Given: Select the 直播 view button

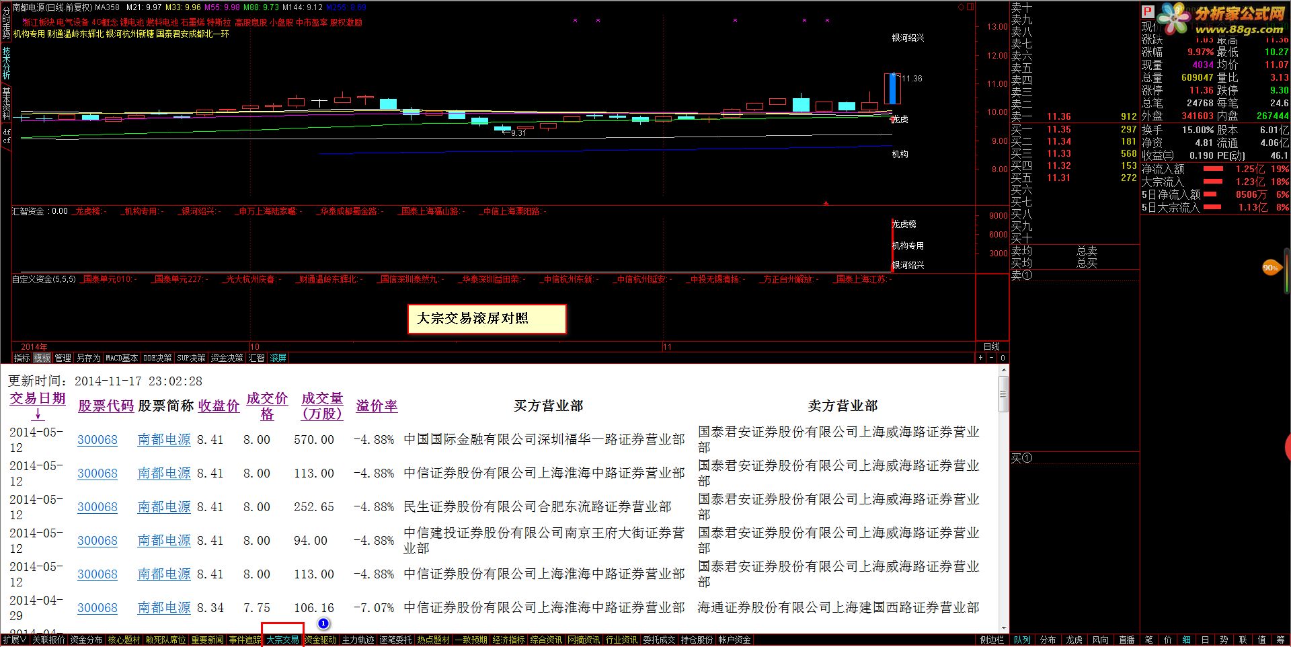Looking at the screenshot, I should [1127, 640].
